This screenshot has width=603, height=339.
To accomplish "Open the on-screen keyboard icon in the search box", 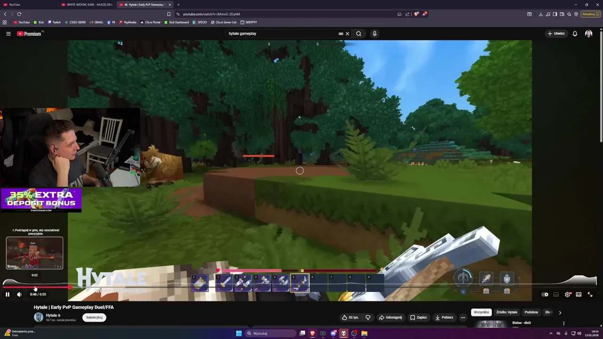I will 341,34.
